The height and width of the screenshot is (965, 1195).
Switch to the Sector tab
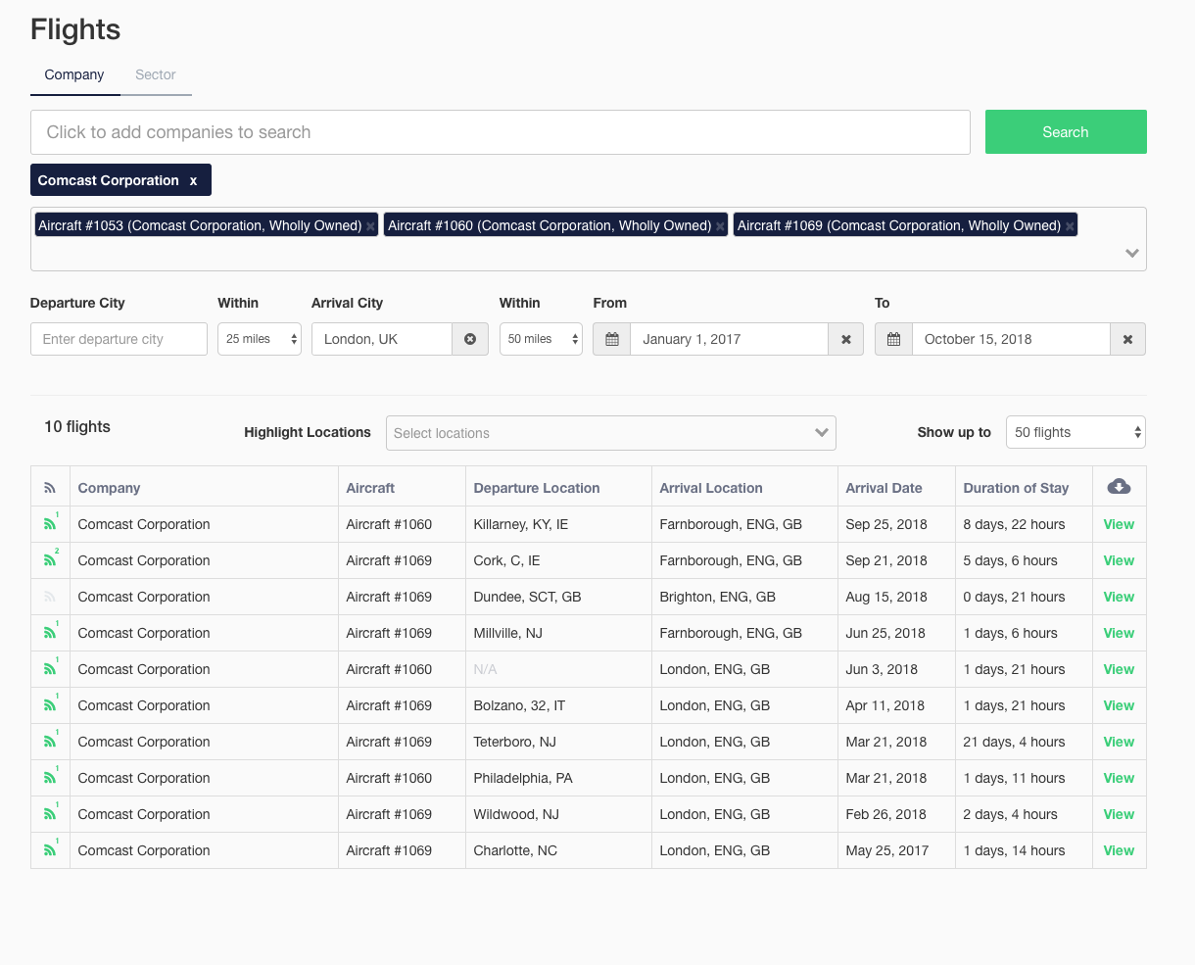156,74
